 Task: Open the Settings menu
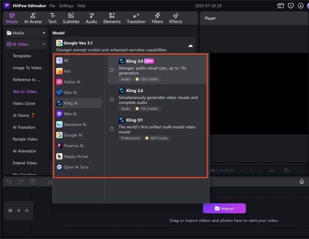[x=66, y=6]
